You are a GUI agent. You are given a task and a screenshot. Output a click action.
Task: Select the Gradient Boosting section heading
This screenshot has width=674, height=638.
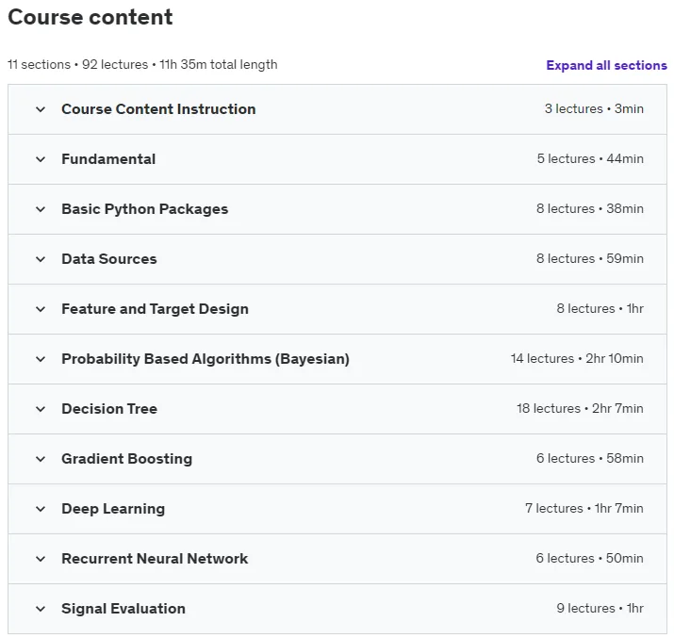tap(127, 459)
